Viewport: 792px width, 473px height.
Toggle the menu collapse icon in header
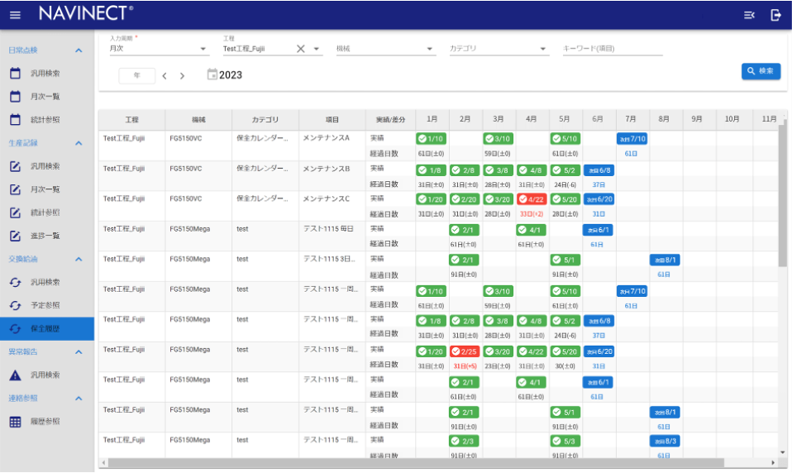pos(749,15)
